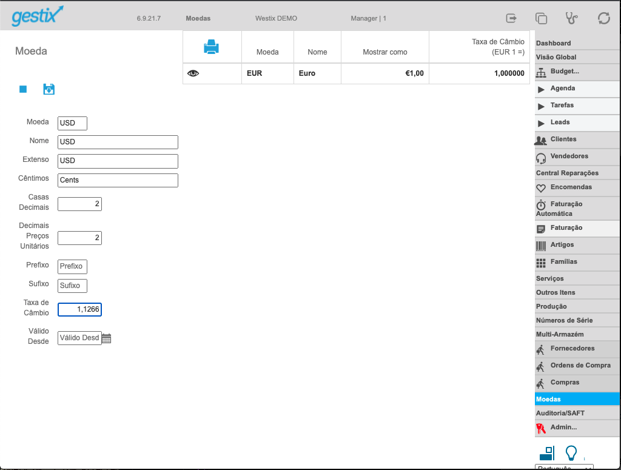
Task: Click the Cêntimos input field
Action: click(x=118, y=180)
